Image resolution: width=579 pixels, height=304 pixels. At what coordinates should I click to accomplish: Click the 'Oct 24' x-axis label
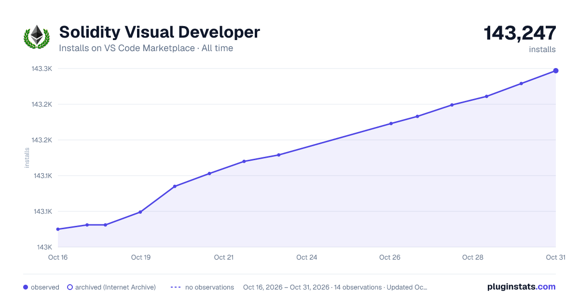(307, 257)
